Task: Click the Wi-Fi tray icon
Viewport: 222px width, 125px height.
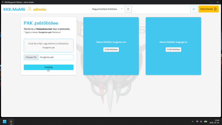Action: pyautogui.click(x=197, y=122)
